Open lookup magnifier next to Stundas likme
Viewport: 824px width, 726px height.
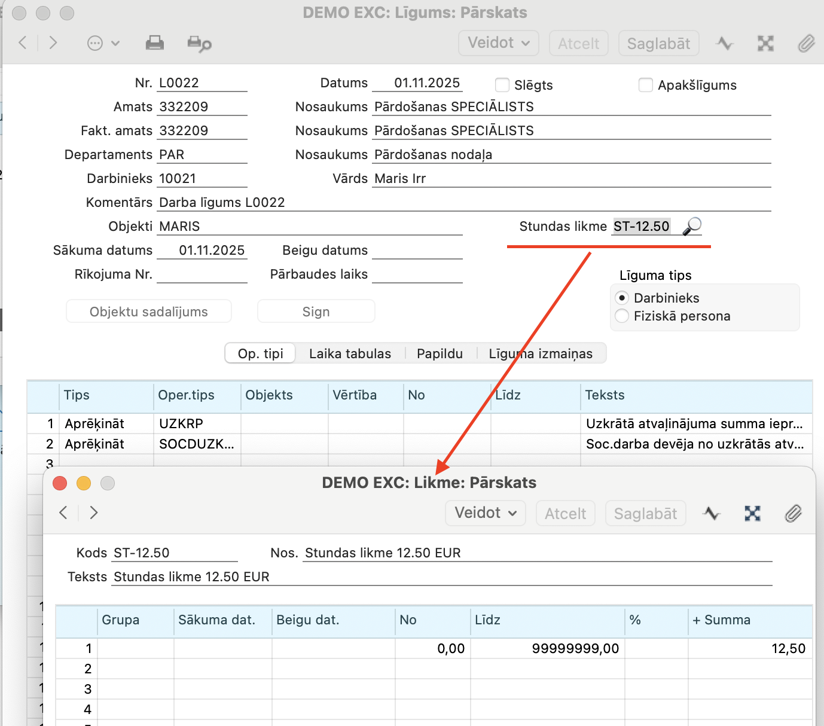pyautogui.click(x=692, y=226)
